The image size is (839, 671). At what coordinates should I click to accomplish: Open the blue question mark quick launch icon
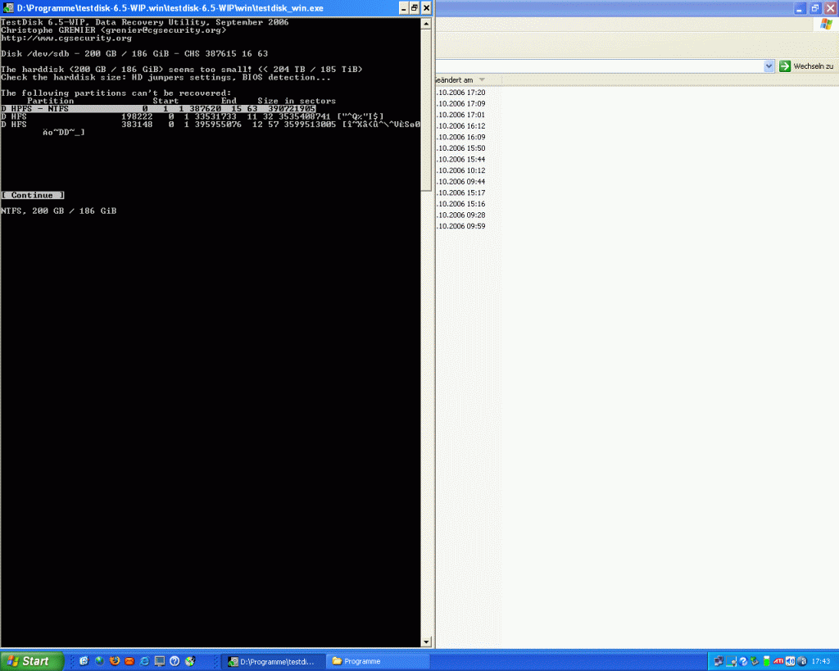[x=175, y=661]
